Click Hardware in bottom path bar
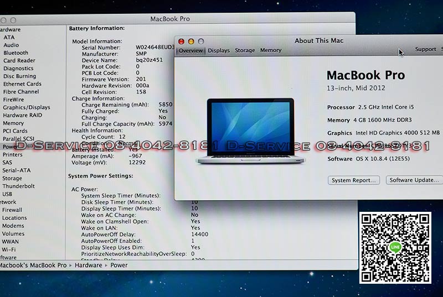443x297 pixels. coord(88,265)
